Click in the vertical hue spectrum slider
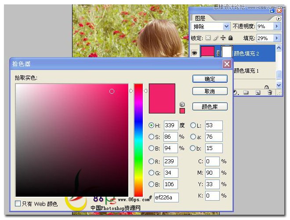 (x=138, y=140)
